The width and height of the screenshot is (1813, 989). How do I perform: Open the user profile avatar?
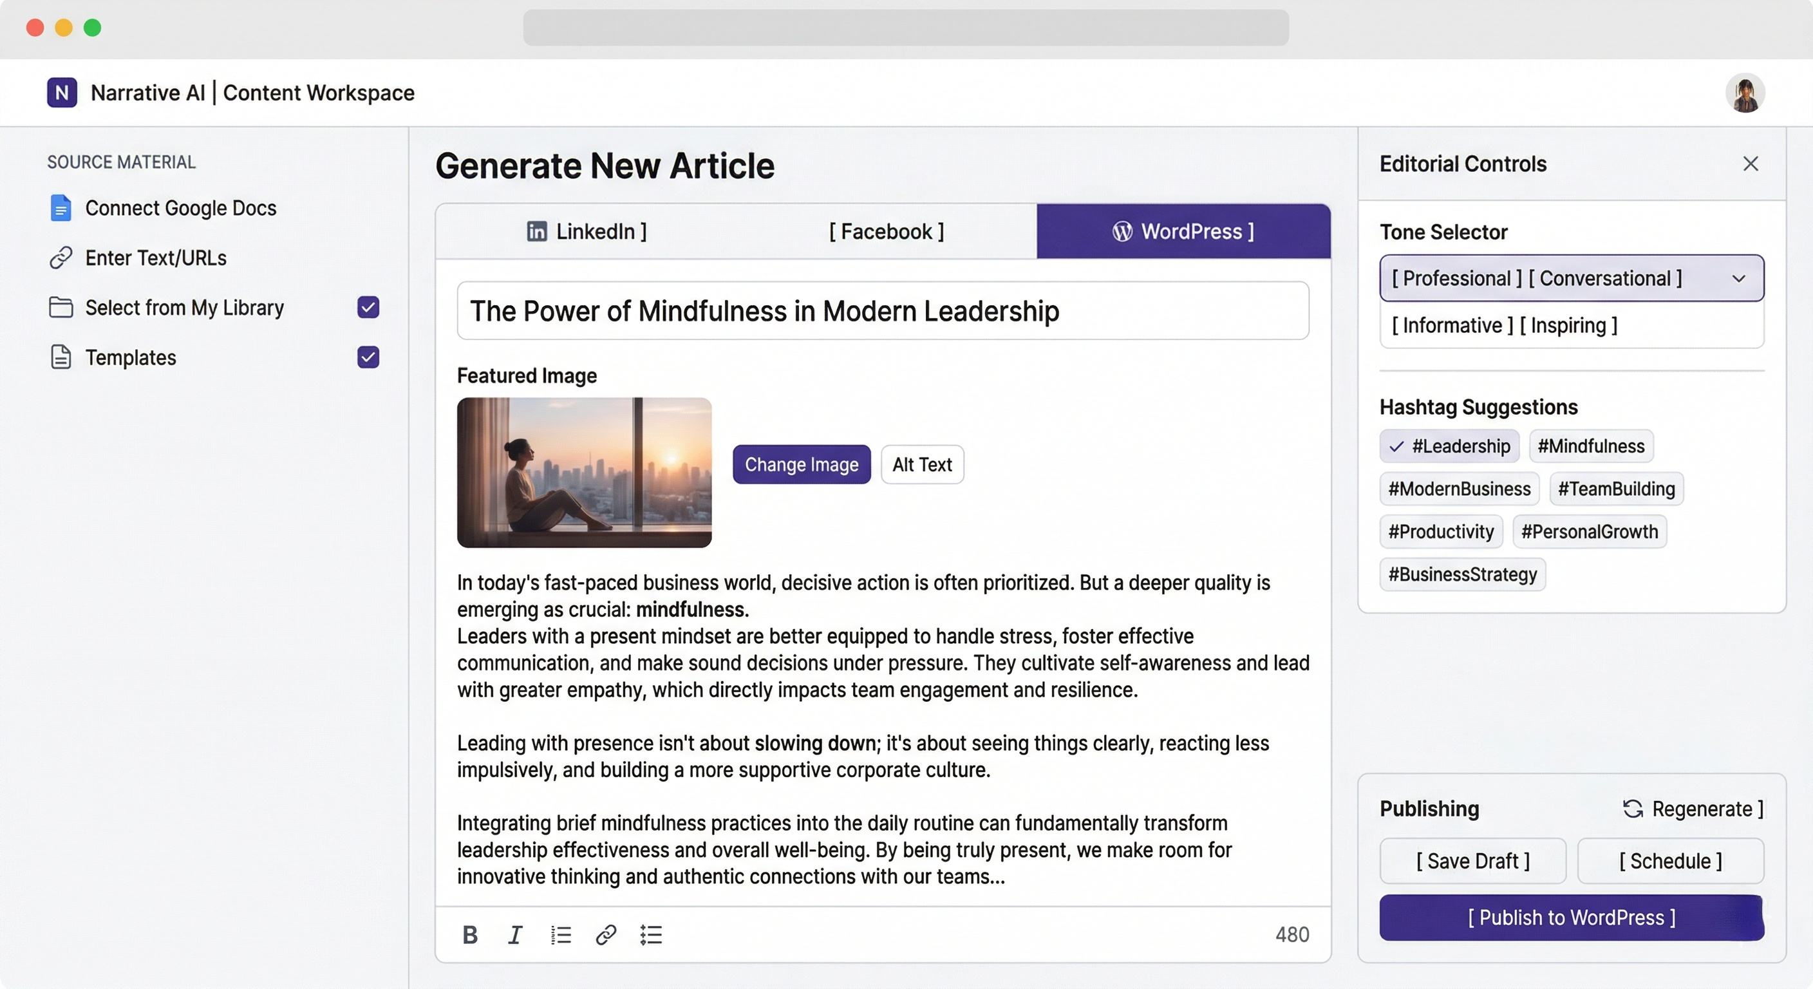[1745, 93]
